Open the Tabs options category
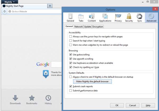159x111 pixels. pos(81,17)
